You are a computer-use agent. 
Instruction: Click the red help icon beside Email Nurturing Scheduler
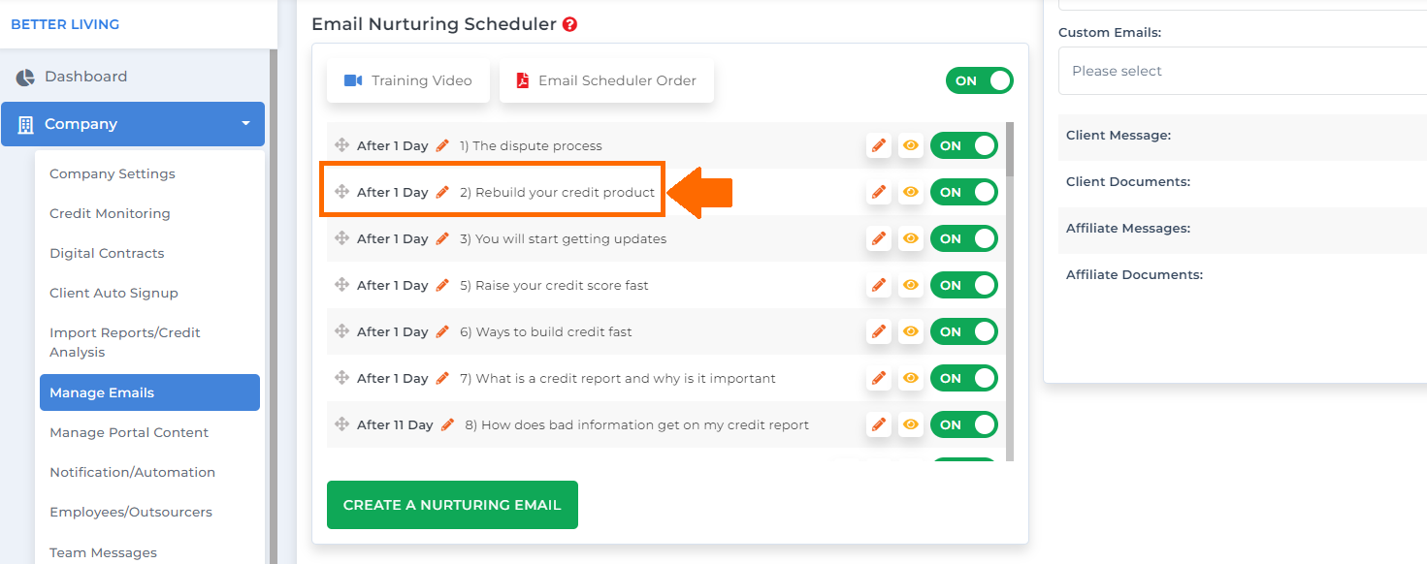[x=569, y=24]
